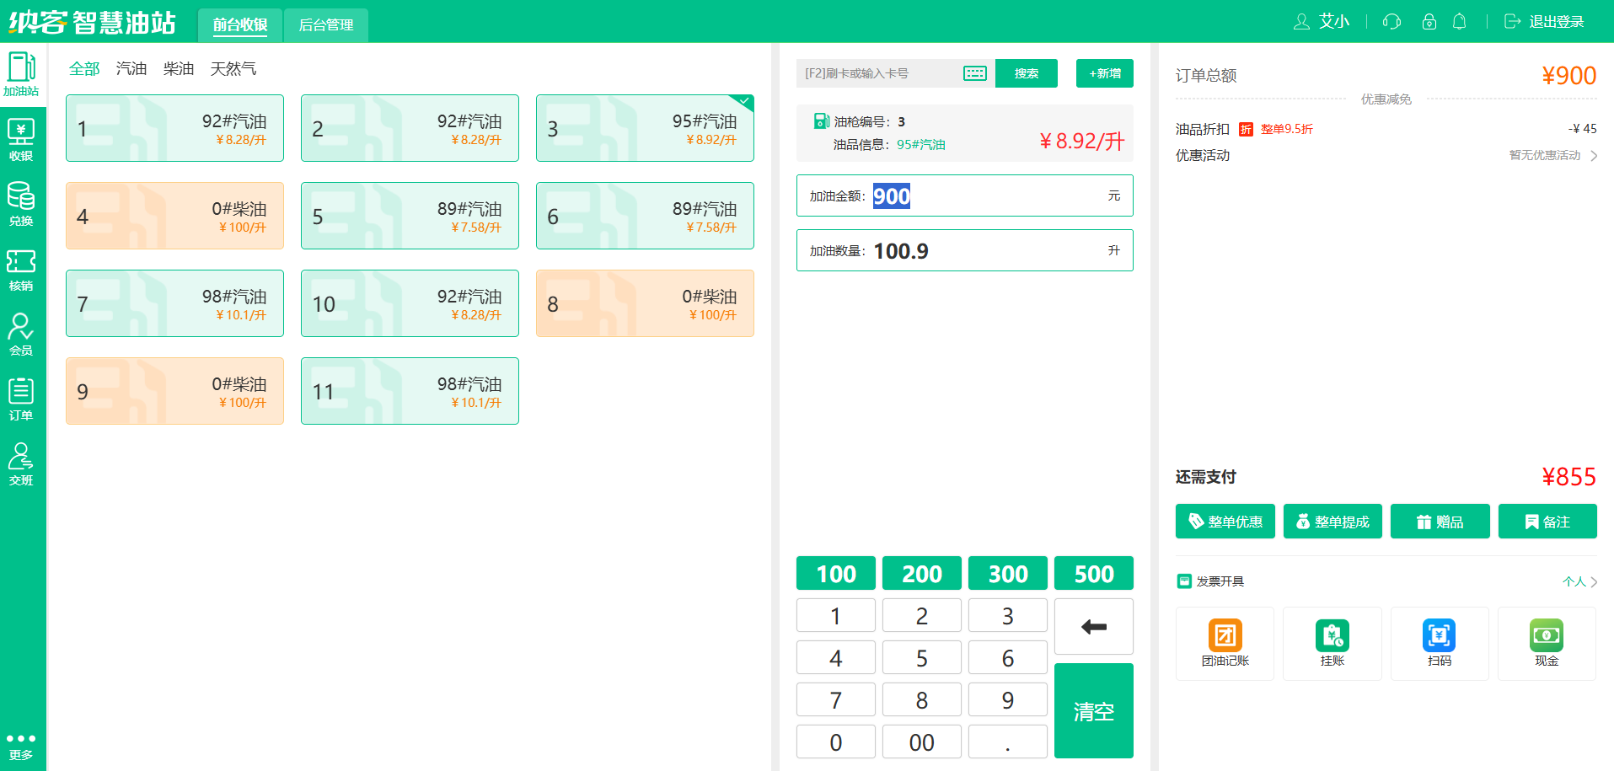Click the lock screen icon
The width and height of the screenshot is (1614, 771).
[x=1429, y=21]
